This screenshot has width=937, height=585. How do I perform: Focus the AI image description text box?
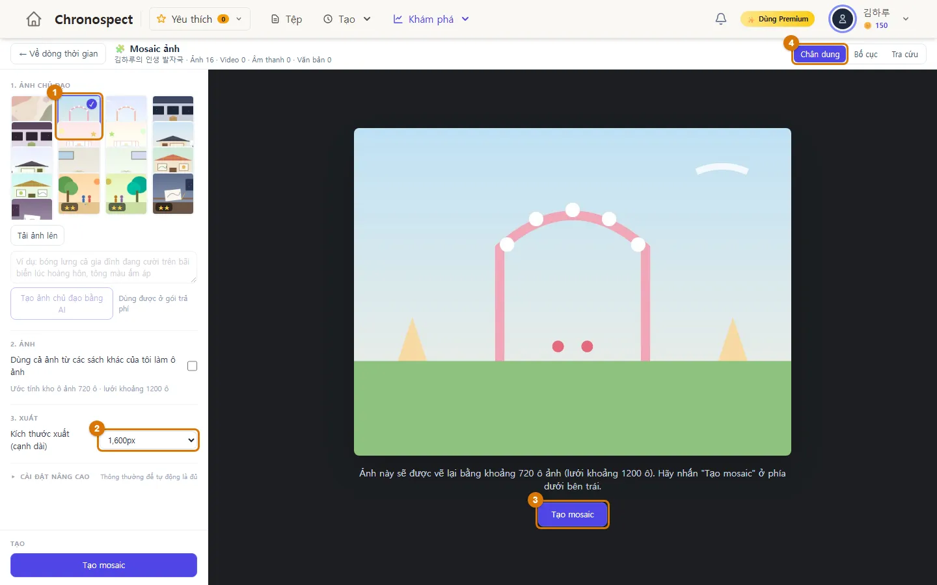(x=104, y=267)
